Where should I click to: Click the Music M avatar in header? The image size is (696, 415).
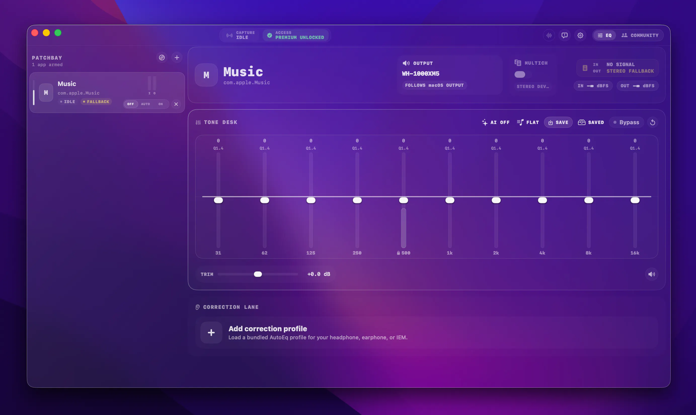click(x=206, y=75)
